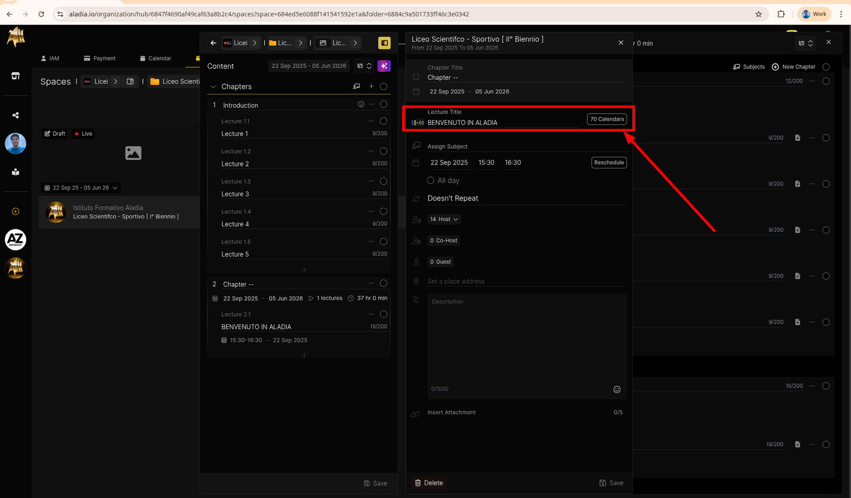
Task: Open the subjects icon beside Chapters
Action: pos(356,87)
